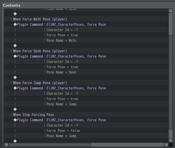This screenshot has width=175, height=148.
Task: Collapse the When Force Jump Pose section
Action: [x=7, y=83]
